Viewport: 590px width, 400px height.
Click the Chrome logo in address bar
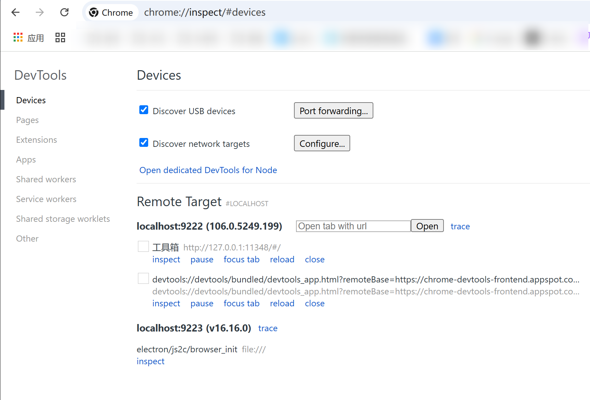click(94, 13)
